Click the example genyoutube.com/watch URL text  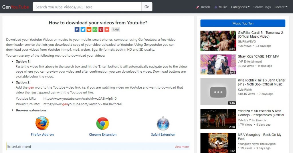[83, 104]
